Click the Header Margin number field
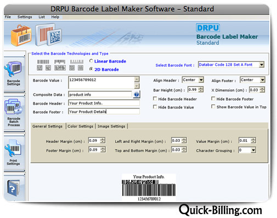Viewport: 277px width, 218px height. tap(94, 140)
